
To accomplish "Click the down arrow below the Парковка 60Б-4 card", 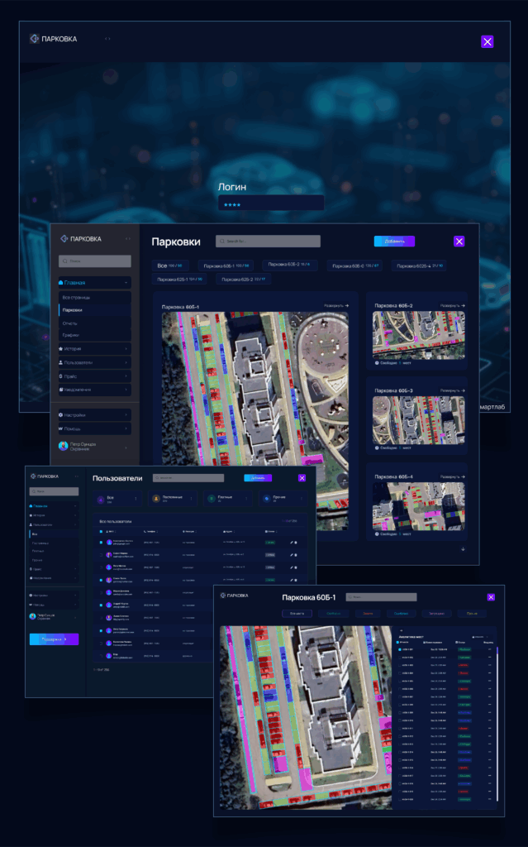I will pyautogui.click(x=463, y=549).
